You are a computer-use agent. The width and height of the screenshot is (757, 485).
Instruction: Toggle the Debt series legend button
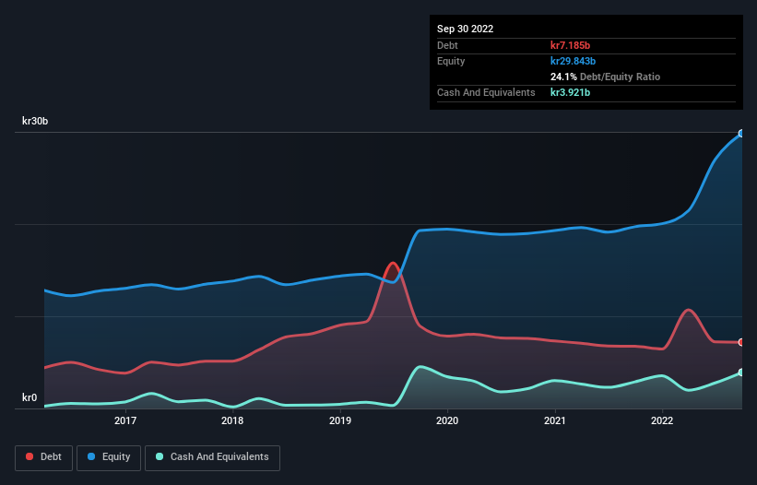(43, 457)
